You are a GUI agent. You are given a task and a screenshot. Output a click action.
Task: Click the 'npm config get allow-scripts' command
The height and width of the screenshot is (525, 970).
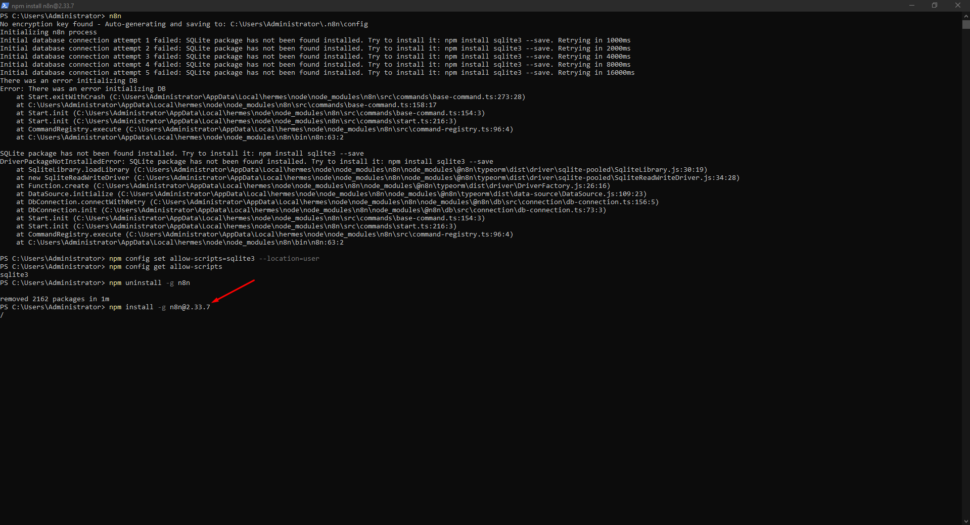(x=166, y=267)
